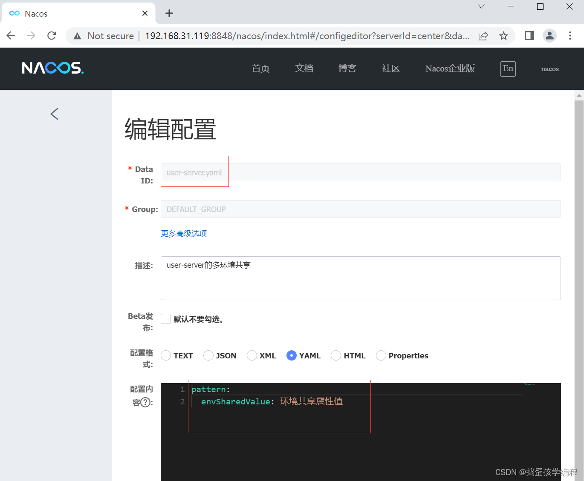Click the 描述 description text area
584x481 pixels.
[x=361, y=278]
